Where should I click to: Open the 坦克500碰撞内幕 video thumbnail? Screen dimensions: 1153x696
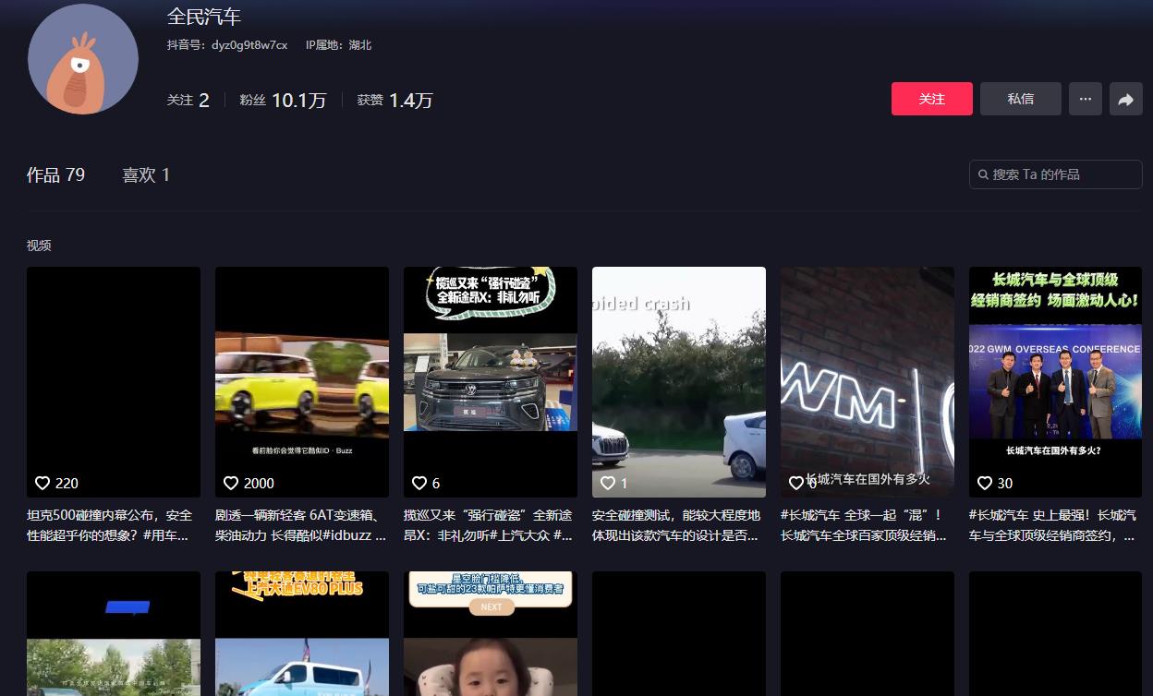114,382
